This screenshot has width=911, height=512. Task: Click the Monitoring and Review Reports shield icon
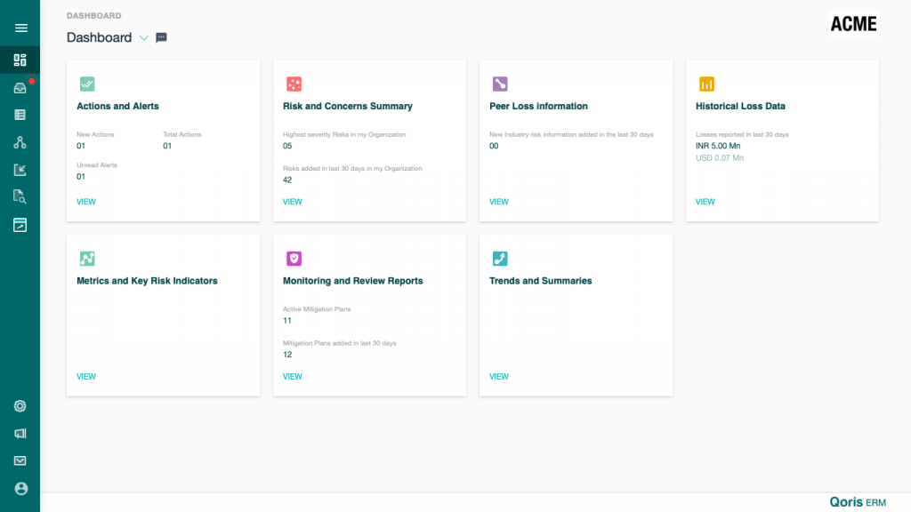tap(294, 259)
